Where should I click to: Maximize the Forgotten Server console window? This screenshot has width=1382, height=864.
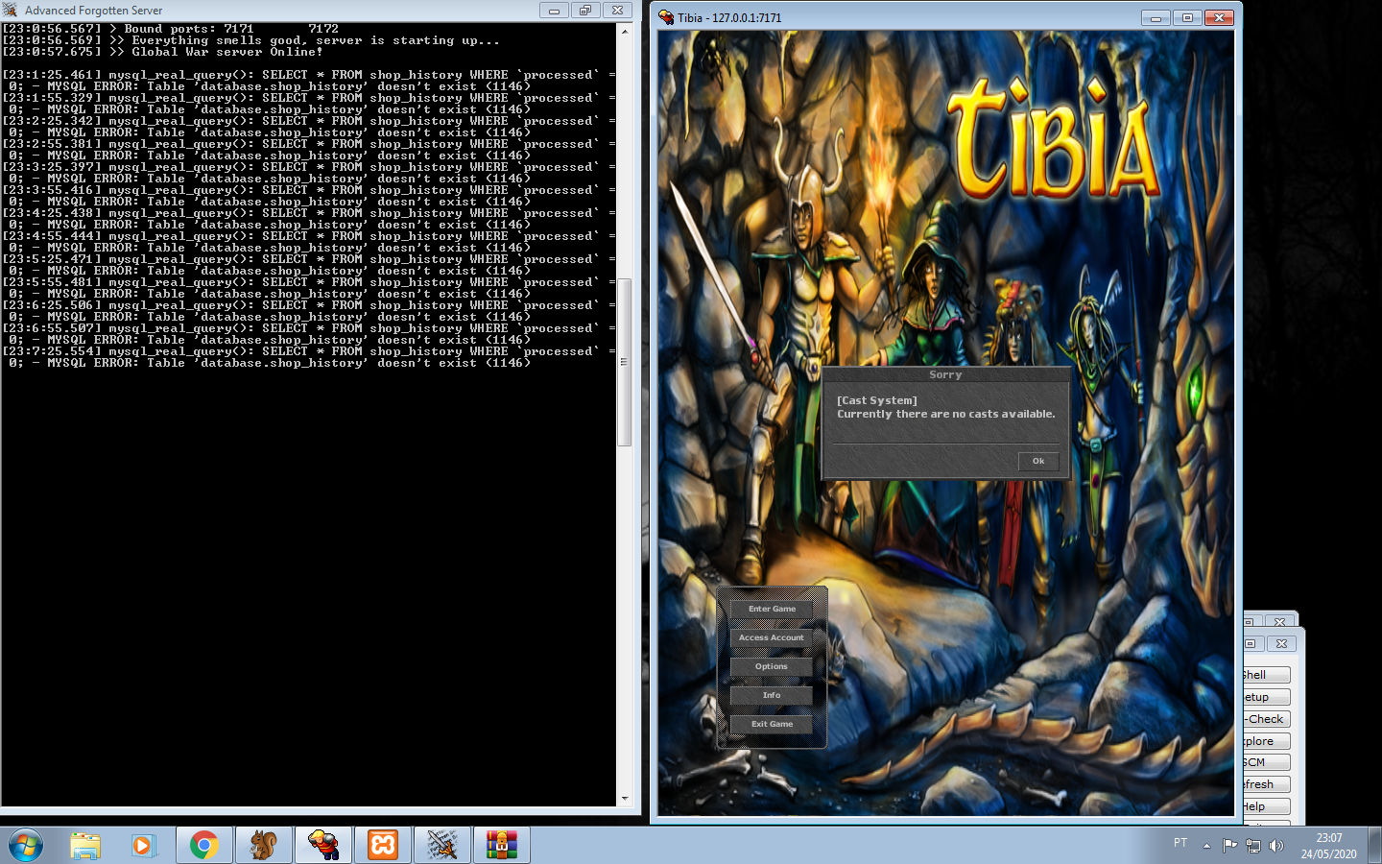pos(584,10)
